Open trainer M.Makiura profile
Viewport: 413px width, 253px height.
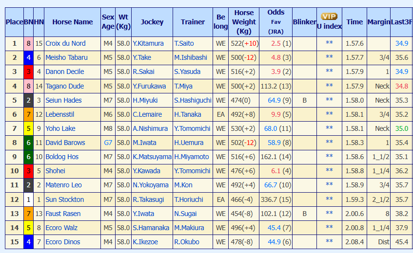pos(189,228)
